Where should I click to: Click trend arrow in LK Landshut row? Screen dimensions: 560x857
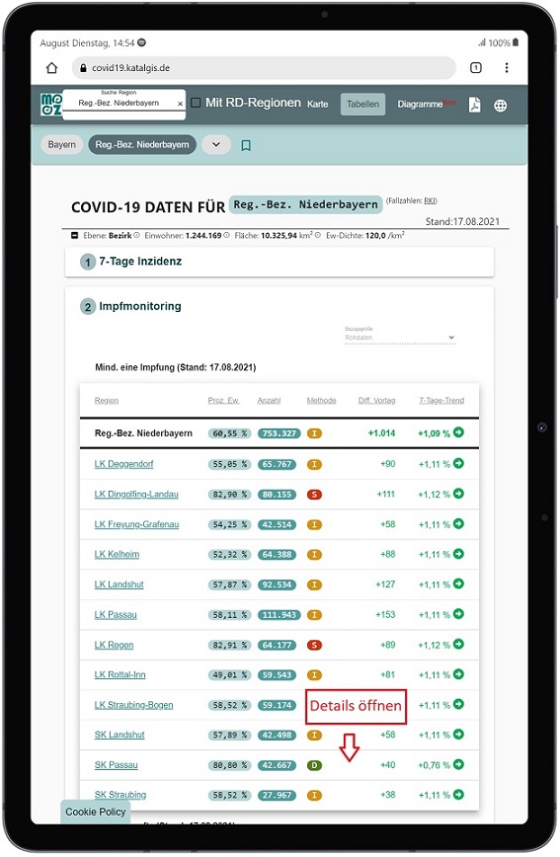pyautogui.click(x=458, y=584)
